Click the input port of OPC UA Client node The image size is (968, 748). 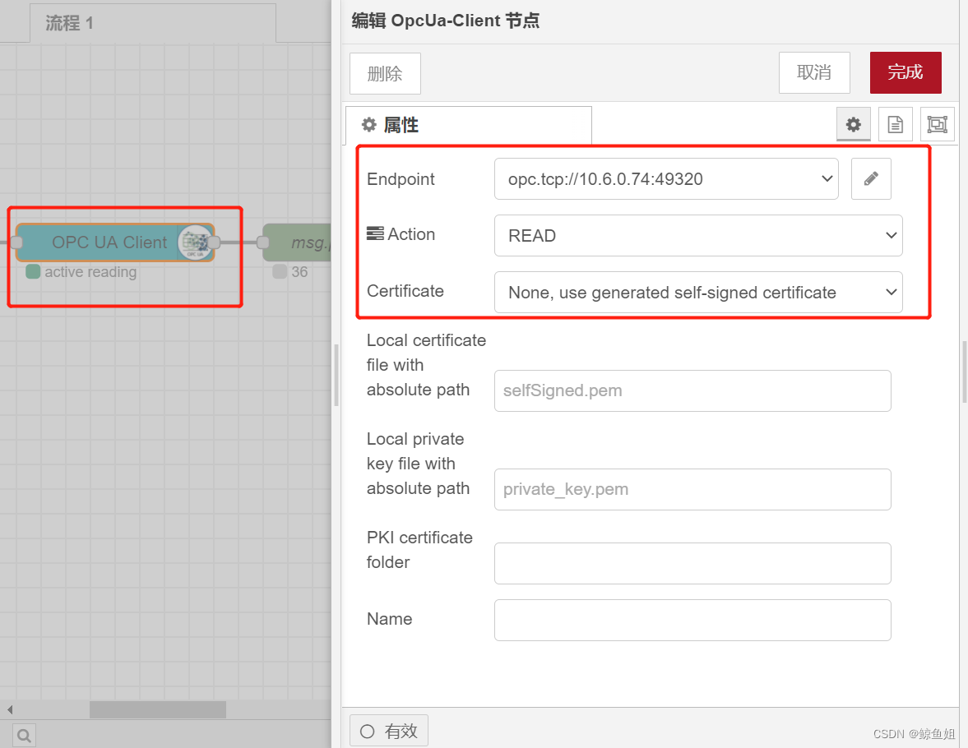pos(16,242)
